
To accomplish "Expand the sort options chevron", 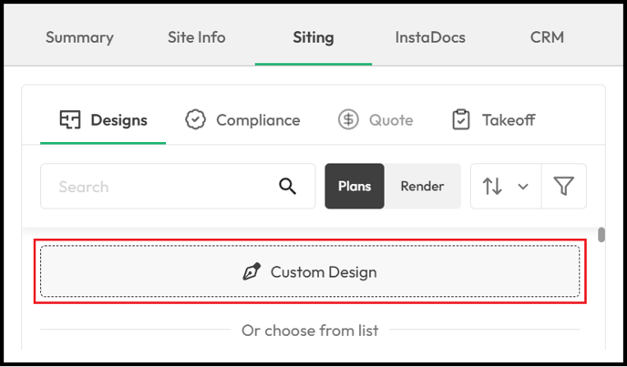I will [x=523, y=187].
